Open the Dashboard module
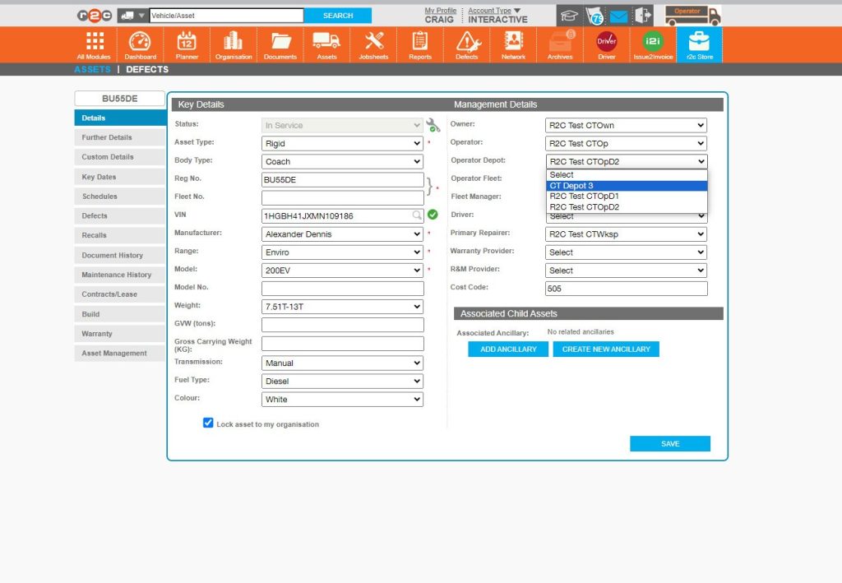This screenshot has width=842, height=583. click(x=140, y=43)
